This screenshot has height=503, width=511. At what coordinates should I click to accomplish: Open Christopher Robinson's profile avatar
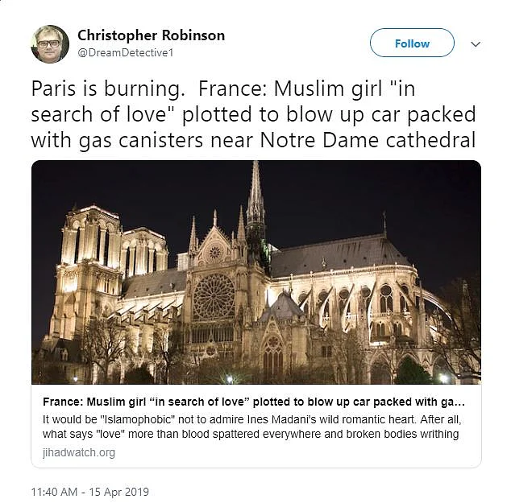[50, 43]
